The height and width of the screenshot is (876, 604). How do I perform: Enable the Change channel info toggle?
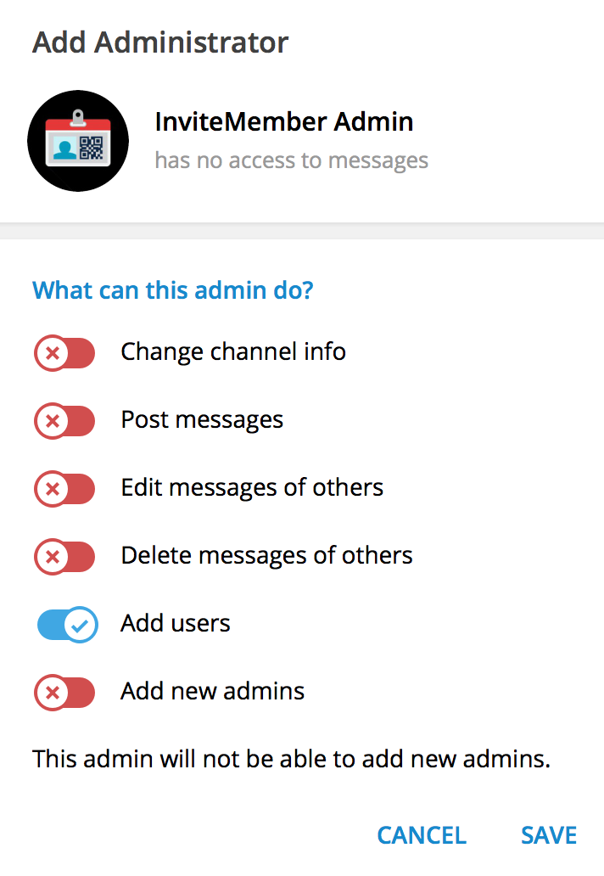point(64,353)
